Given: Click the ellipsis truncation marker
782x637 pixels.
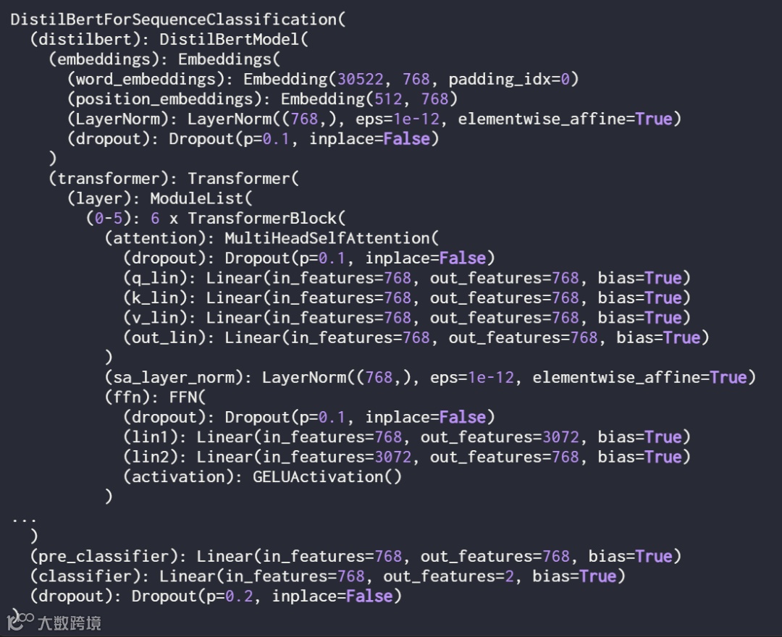Looking at the screenshot, I should 24,520.
